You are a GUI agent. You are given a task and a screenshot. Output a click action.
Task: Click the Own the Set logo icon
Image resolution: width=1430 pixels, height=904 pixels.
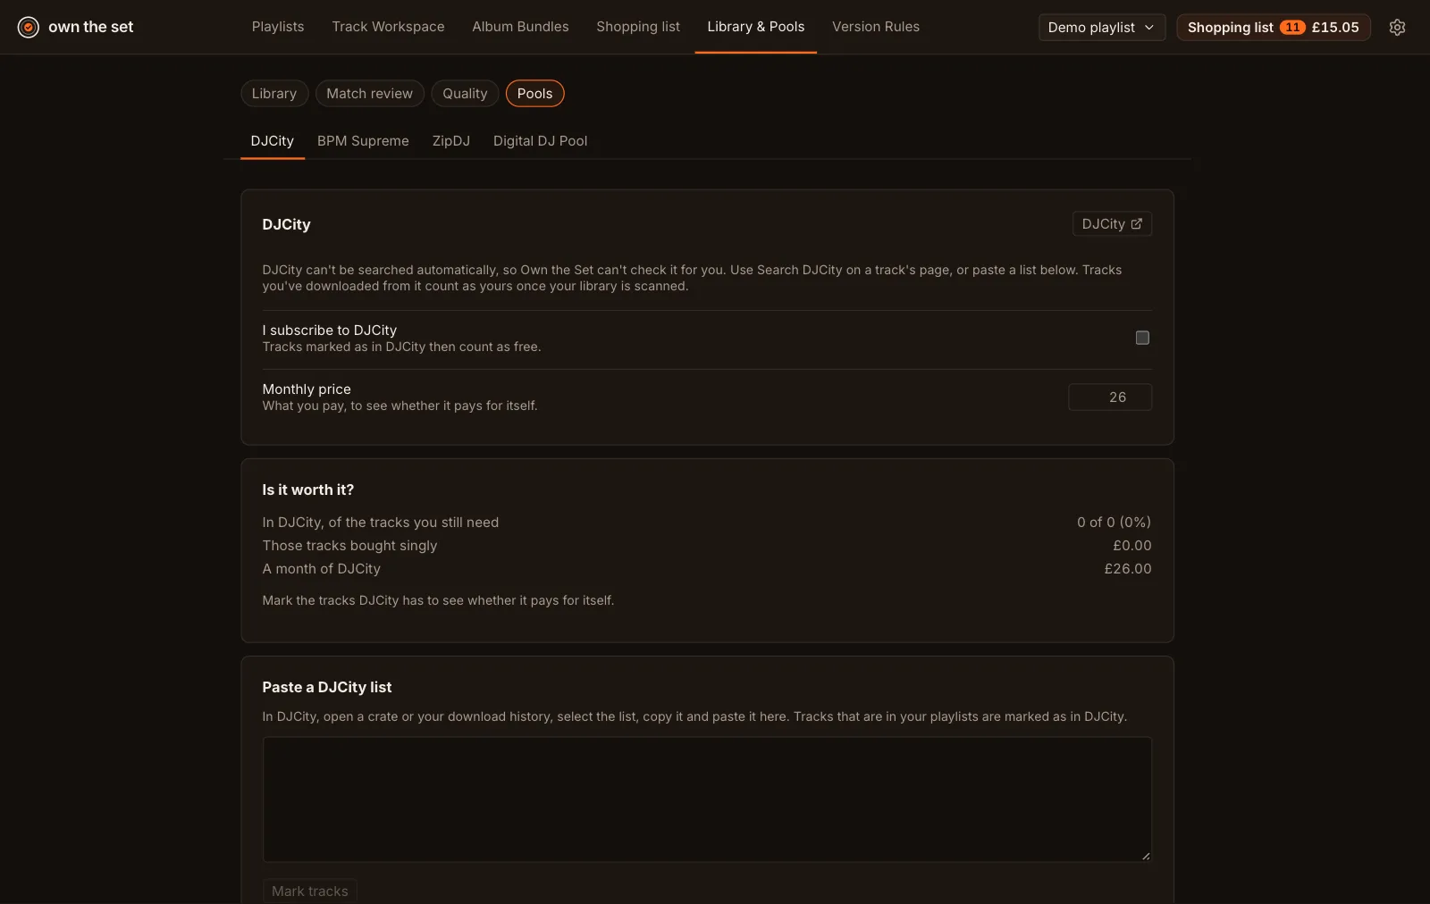click(29, 28)
